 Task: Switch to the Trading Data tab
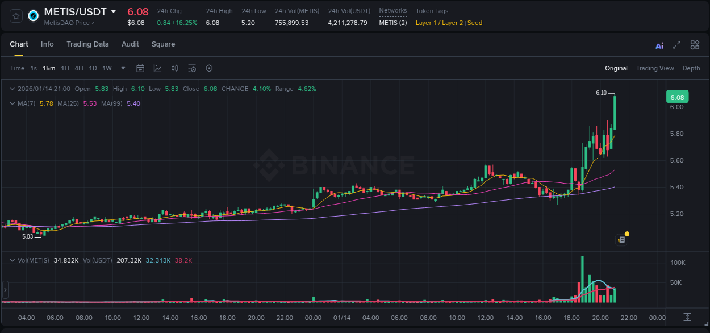(x=87, y=44)
